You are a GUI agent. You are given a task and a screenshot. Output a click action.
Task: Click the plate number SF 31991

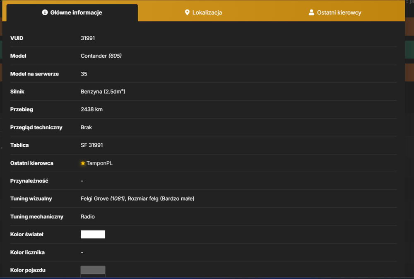click(91, 145)
